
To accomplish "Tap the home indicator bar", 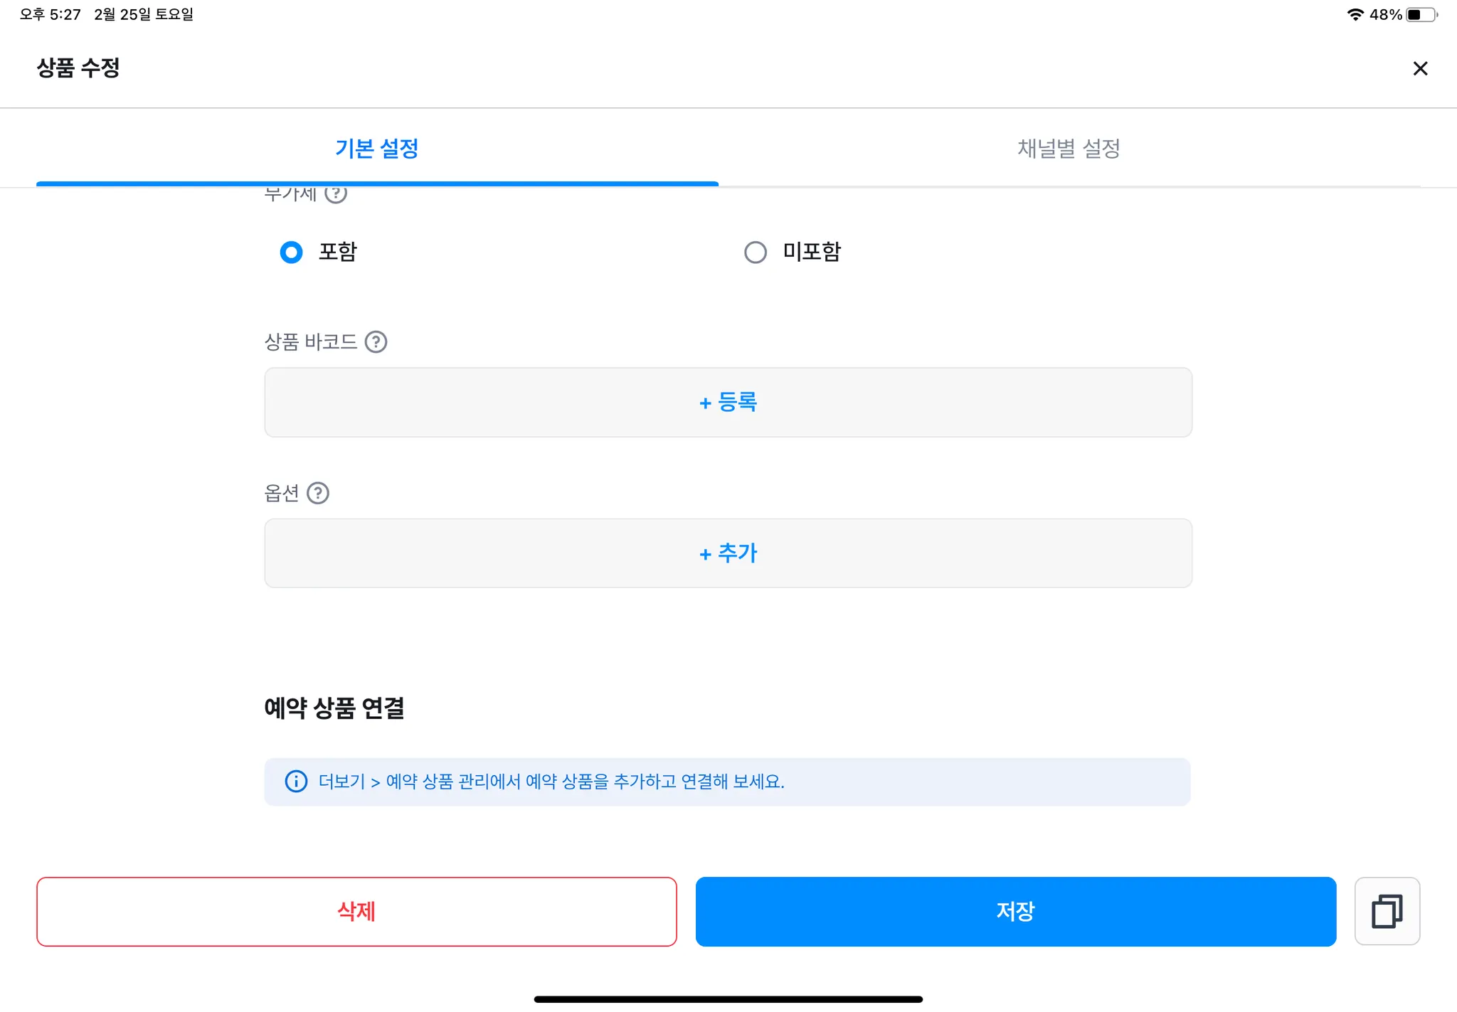I will [x=728, y=999].
